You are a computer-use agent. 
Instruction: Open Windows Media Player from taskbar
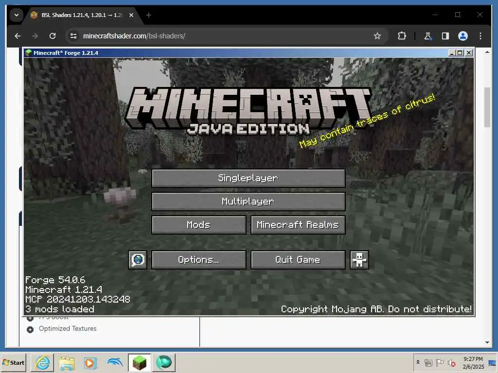tap(90, 362)
